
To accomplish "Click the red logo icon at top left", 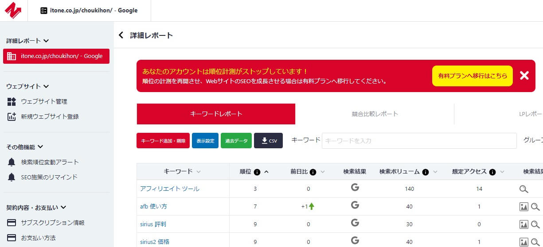I will pos(13,11).
